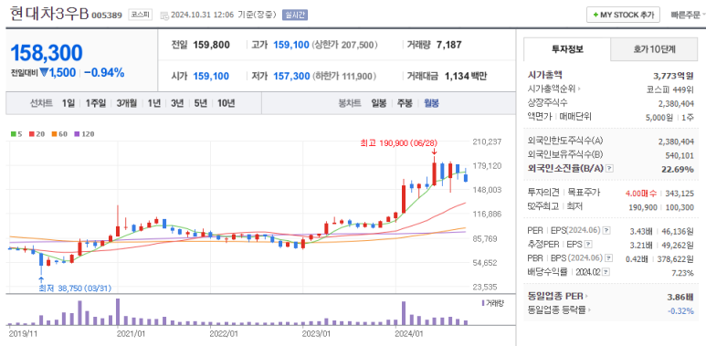
Task: Click the 시가총액 value 3,773억원
Action: 673,75
